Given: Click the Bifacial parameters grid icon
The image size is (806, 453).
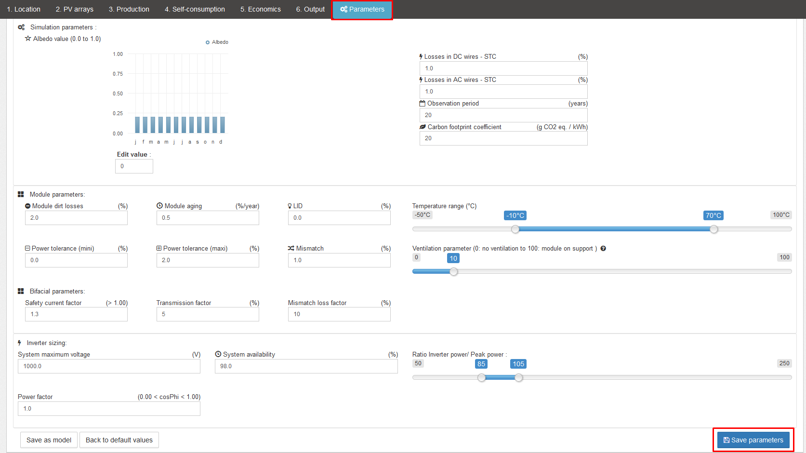Looking at the screenshot, I should pos(21,292).
